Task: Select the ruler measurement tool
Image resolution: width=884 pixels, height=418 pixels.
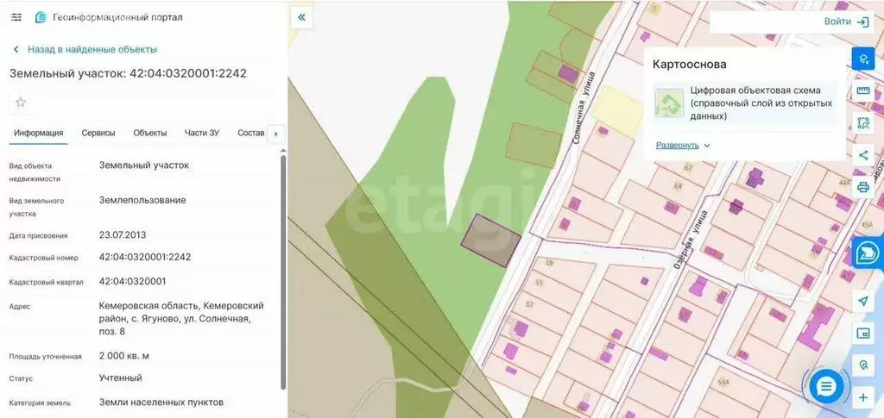Action: pos(862,91)
